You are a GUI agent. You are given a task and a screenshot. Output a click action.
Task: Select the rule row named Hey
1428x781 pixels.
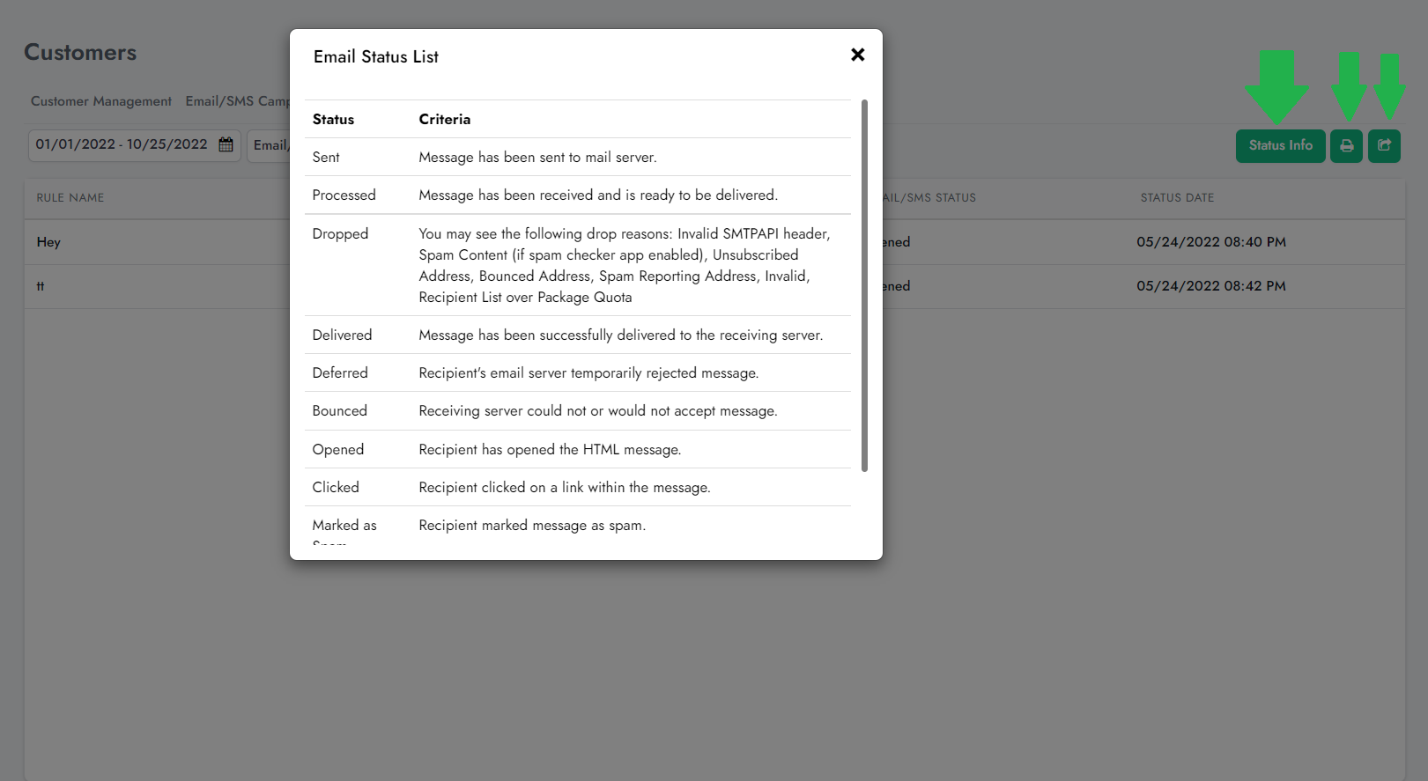click(x=48, y=242)
